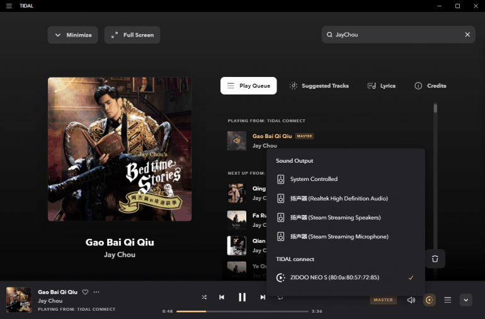The width and height of the screenshot is (485, 319).
Task: Open the Play Queue tab
Action: coord(248,86)
